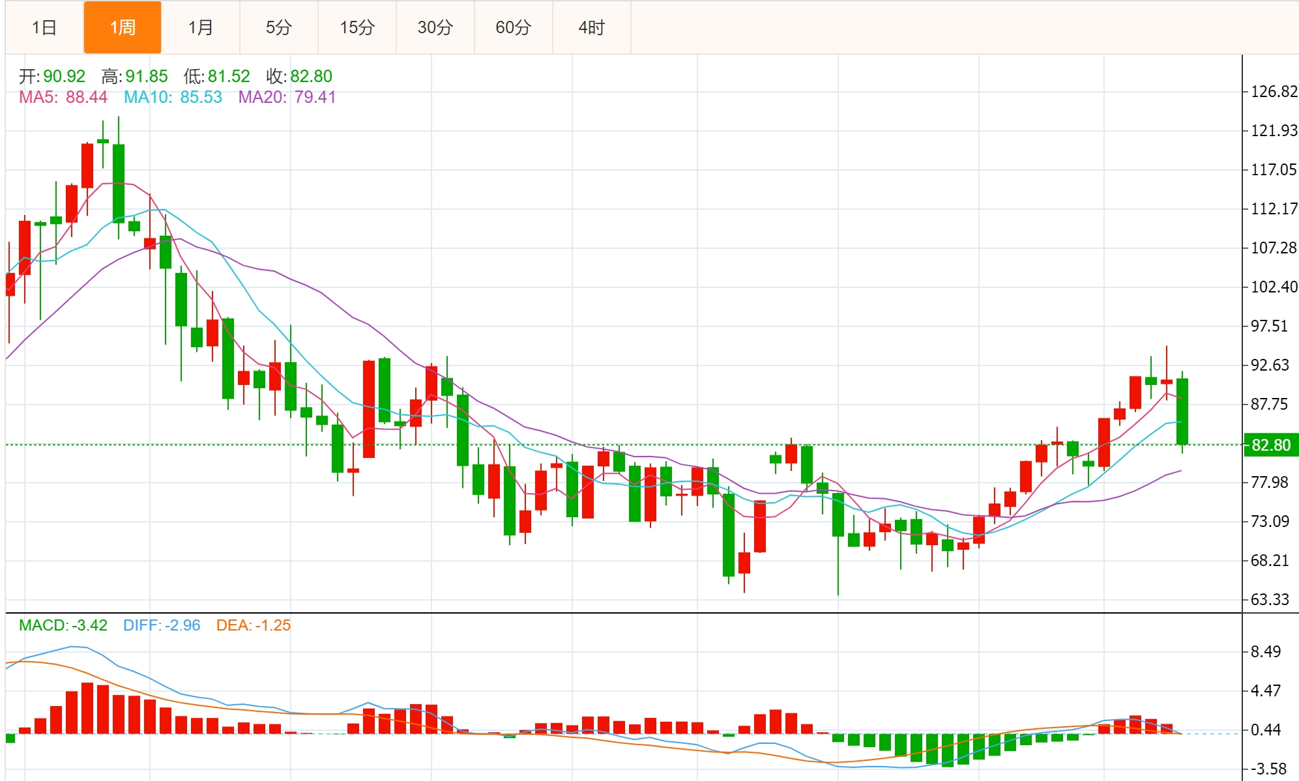Screen dimensions: 1299x781
Task: Click the MA20: 79.41 indicator label
Action: tap(287, 97)
